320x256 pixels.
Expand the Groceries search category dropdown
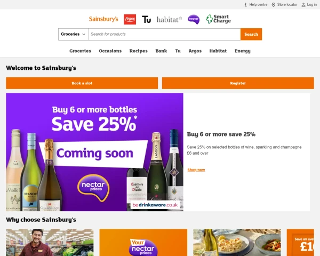coord(74,34)
